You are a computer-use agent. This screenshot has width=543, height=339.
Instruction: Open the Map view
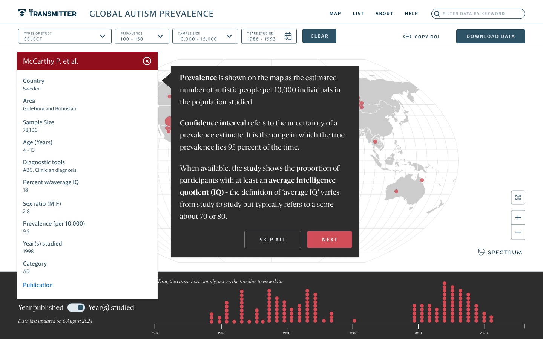(x=335, y=14)
